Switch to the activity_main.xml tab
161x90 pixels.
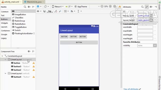tap(12, 2)
